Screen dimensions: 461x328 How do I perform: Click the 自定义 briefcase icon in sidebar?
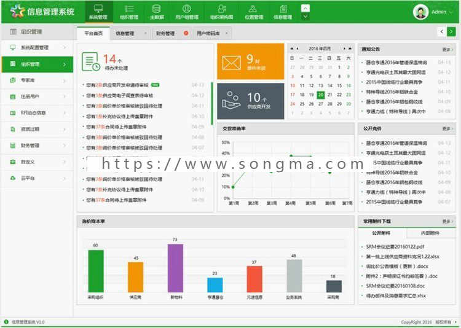[13, 162]
